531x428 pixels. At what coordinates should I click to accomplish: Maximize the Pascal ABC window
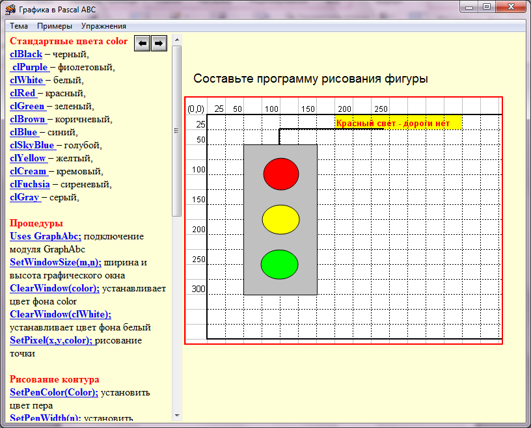[x=486, y=7]
